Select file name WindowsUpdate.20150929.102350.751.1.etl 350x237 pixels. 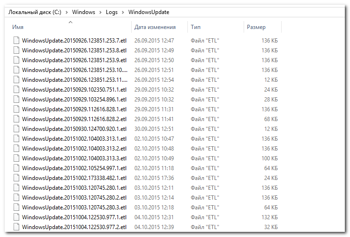click(x=74, y=90)
